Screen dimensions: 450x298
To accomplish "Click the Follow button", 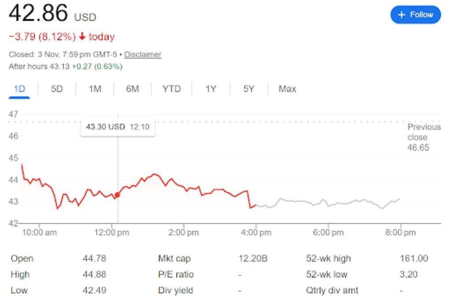I will click(x=415, y=15).
